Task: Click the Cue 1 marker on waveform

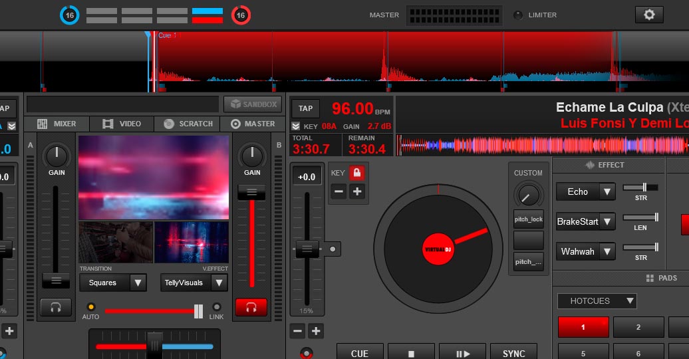Action: coord(167,35)
